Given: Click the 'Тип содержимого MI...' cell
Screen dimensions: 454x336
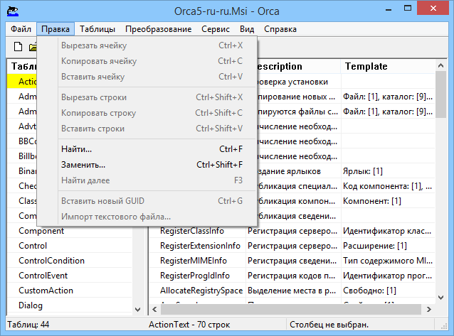Looking at the screenshot, I should [388, 261].
